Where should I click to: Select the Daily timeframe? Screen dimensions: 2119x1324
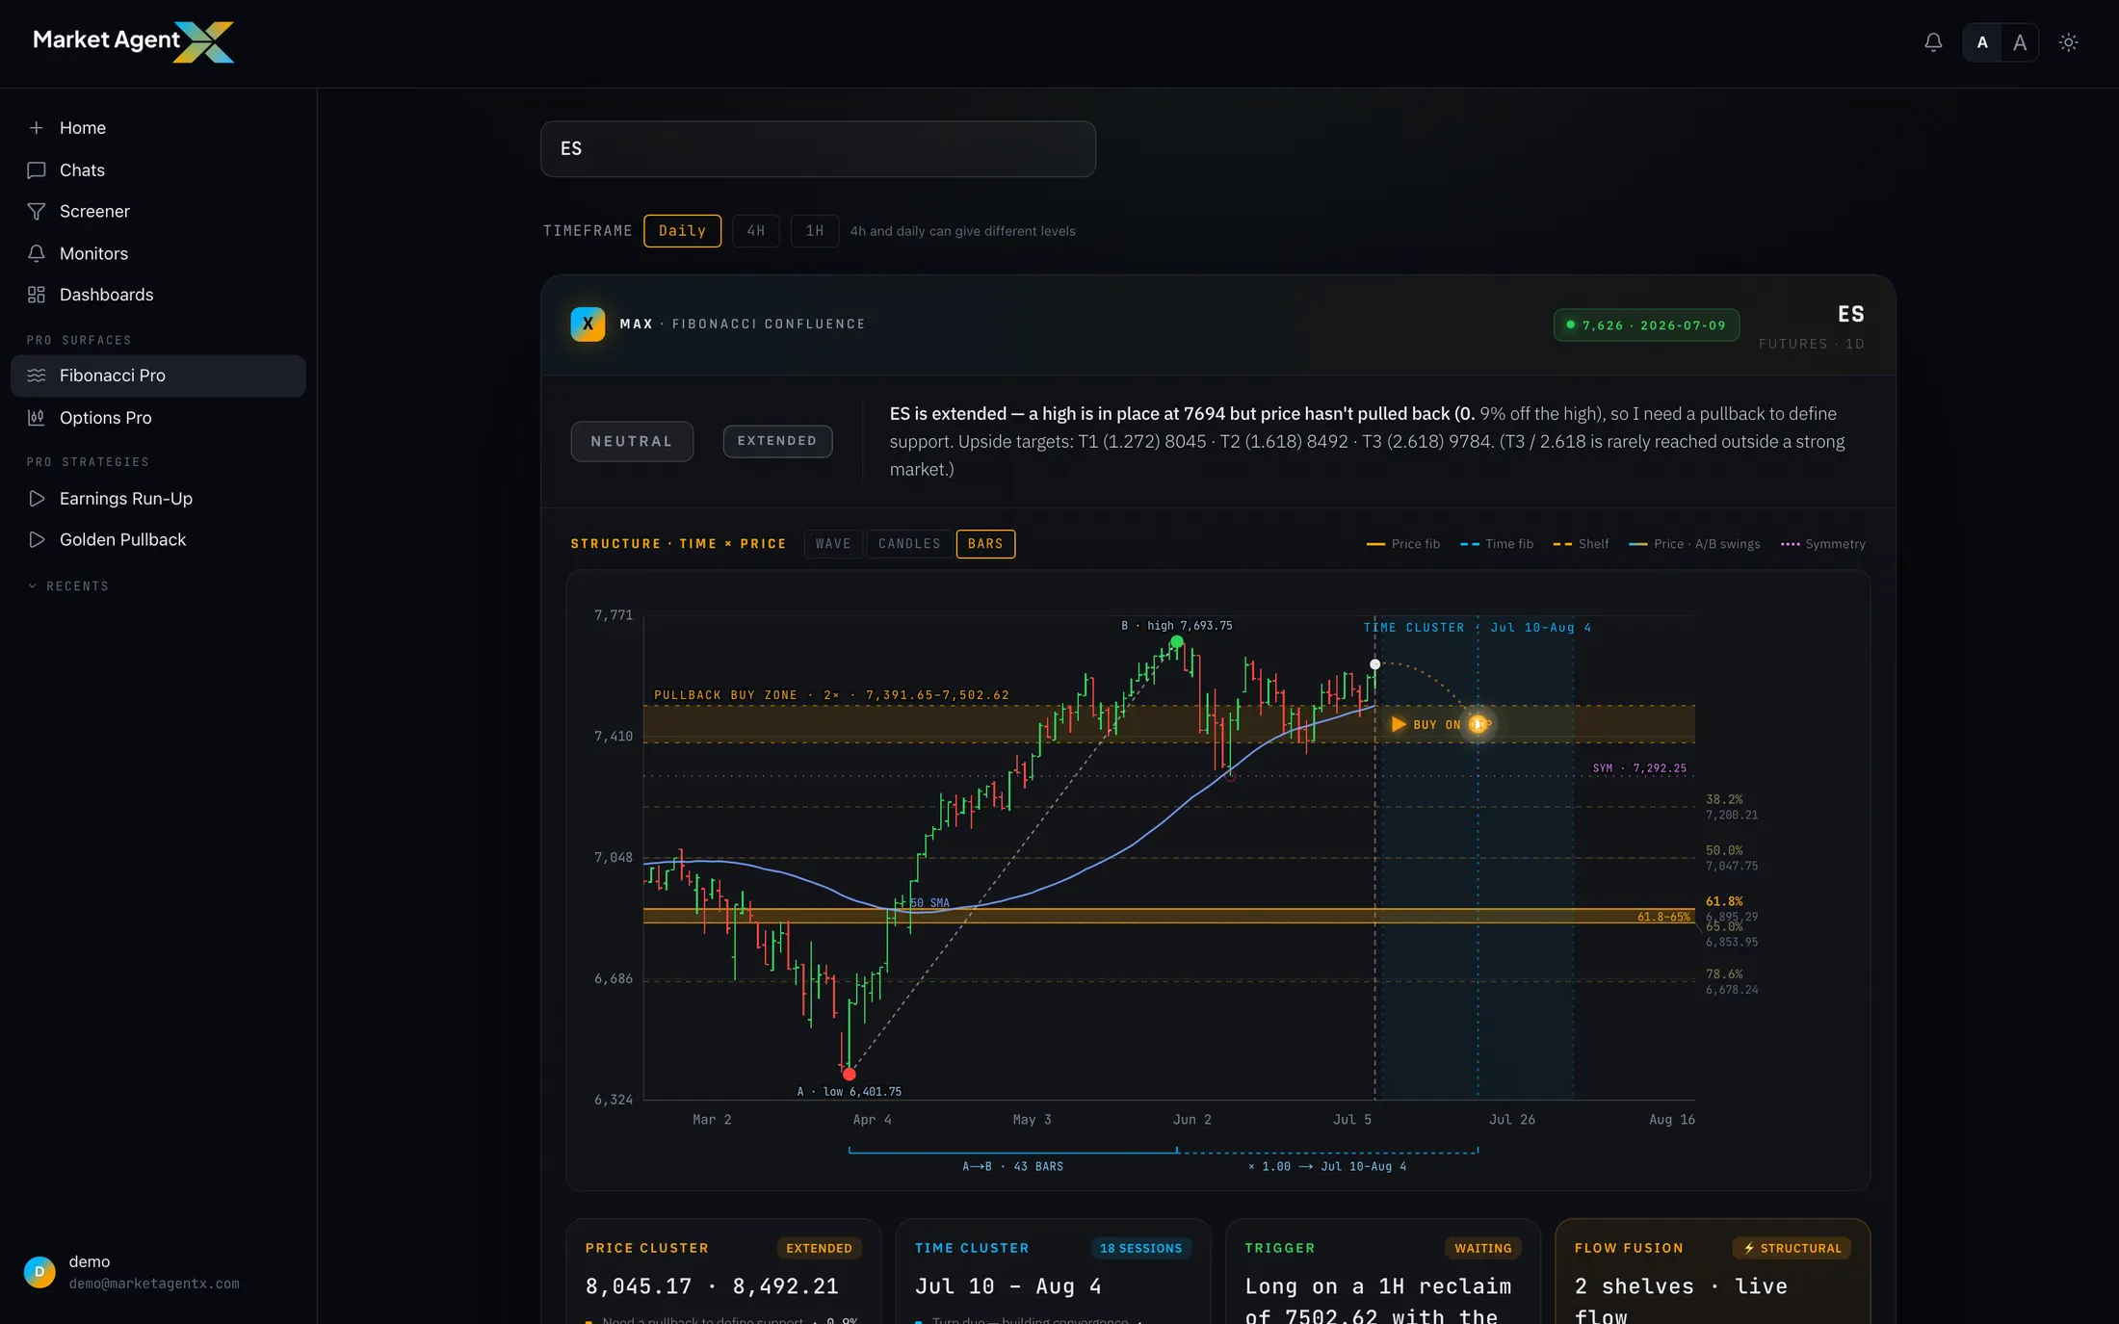[682, 231]
